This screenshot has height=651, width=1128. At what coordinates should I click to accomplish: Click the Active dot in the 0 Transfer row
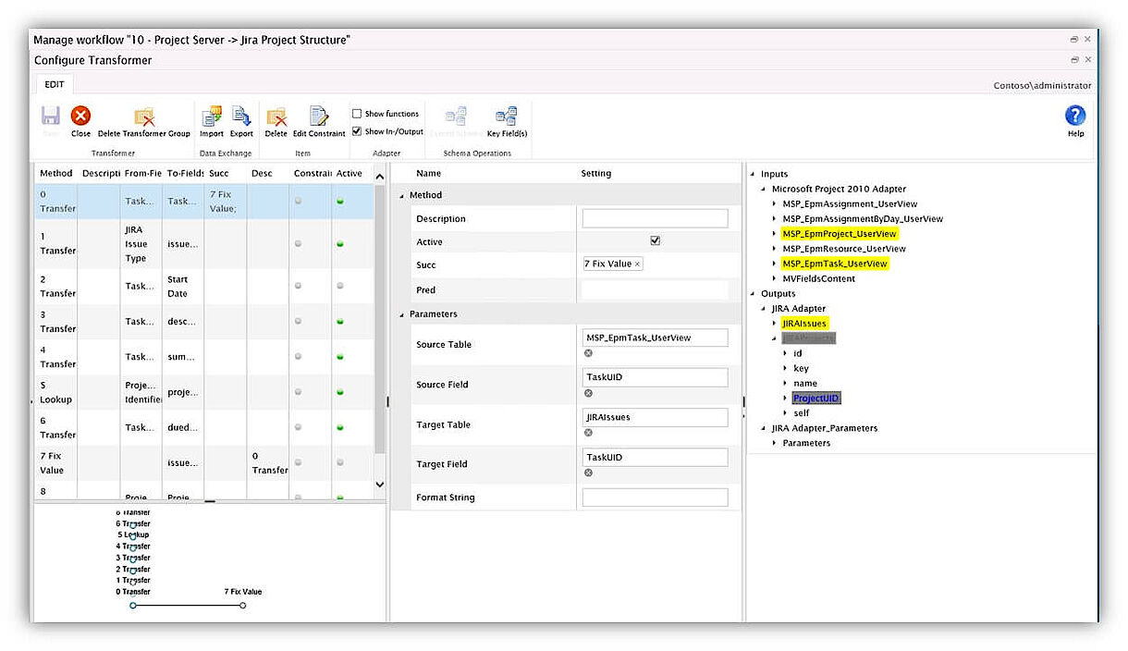341,201
